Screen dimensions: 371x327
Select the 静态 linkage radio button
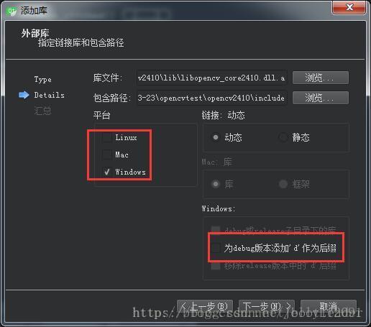click(x=283, y=137)
